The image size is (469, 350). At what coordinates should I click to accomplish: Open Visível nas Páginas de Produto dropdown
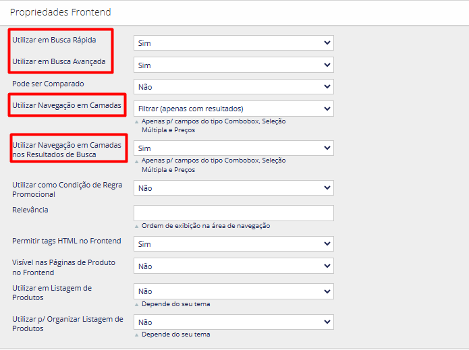(x=233, y=266)
